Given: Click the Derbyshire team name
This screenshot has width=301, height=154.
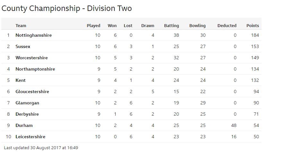Looking at the screenshot, I should [27, 114].
